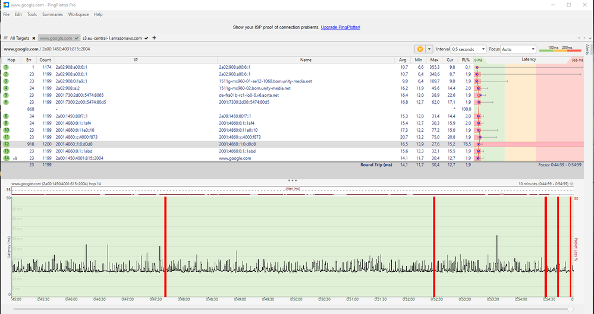Click the Upgrade PingPlotter! link
The image size is (594, 314).
point(341,27)
